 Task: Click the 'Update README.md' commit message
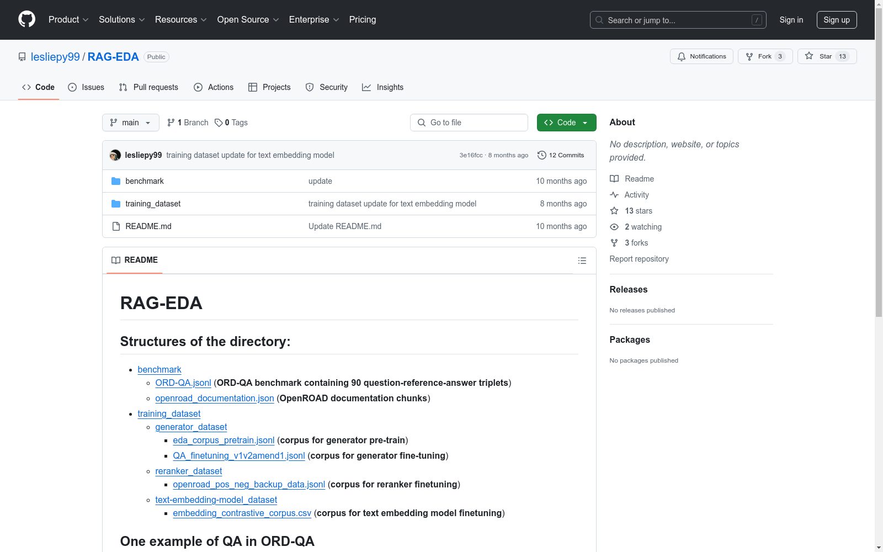pos(345,226)
